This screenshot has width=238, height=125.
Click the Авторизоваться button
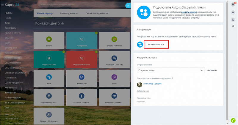coord(156,45)
